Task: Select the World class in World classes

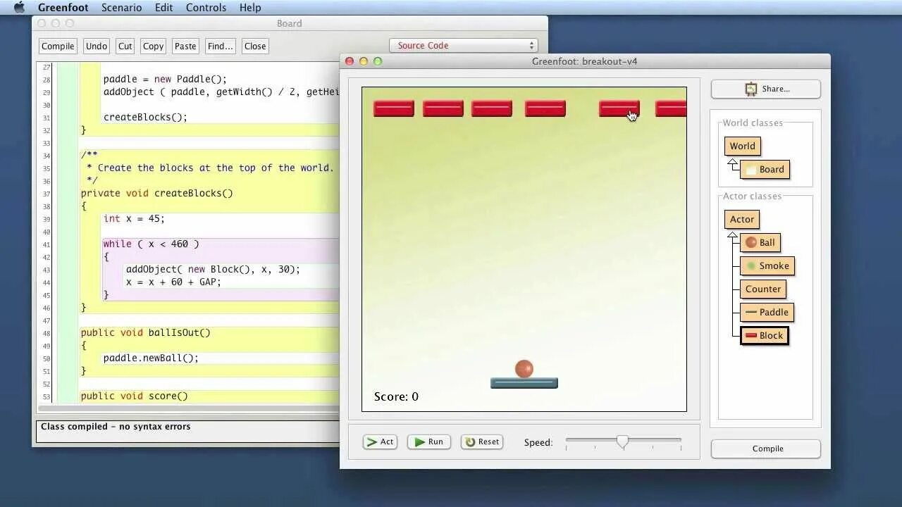Action: [x=742, y=146]
